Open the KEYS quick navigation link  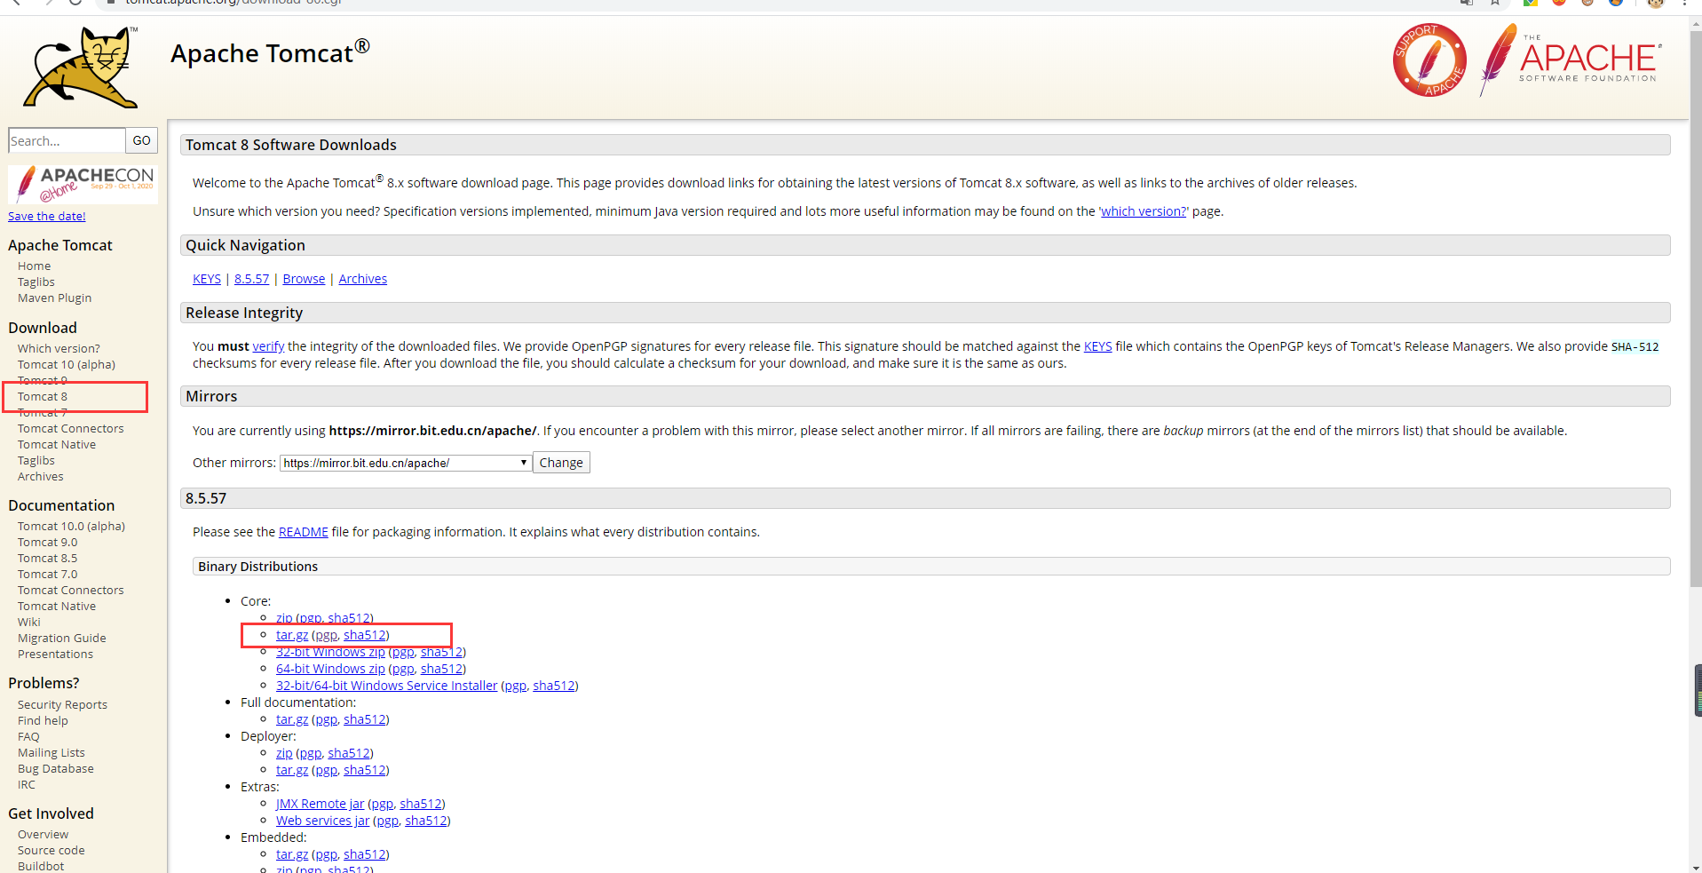207,279
